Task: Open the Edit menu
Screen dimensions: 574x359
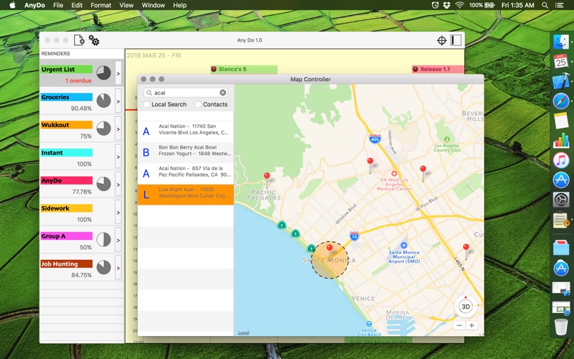Action: click(77, 5)
